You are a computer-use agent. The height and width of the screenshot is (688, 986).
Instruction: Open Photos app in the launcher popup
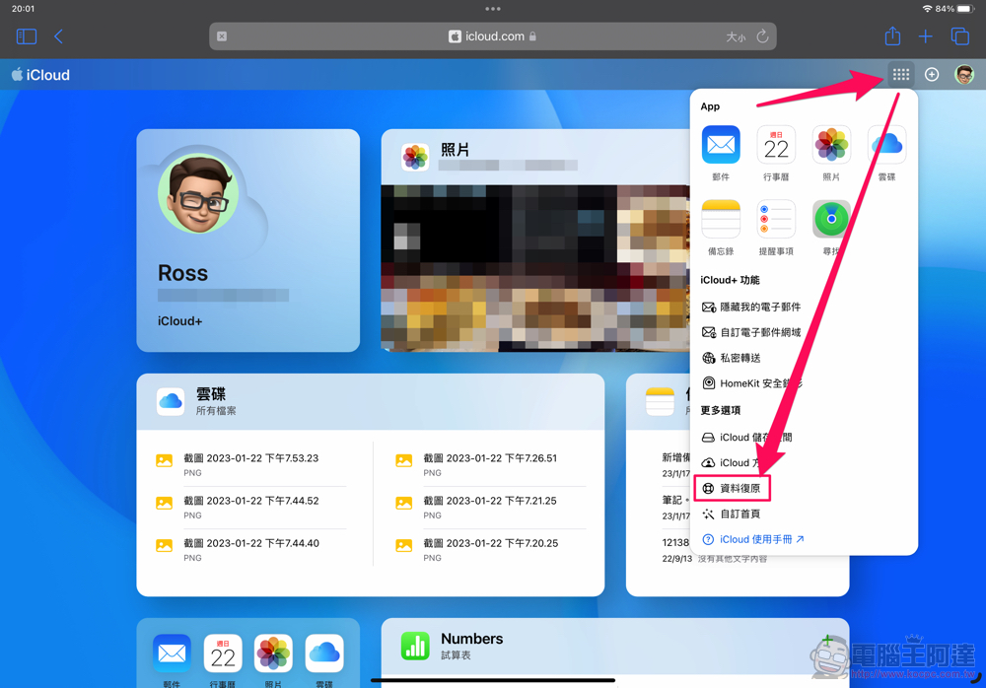831,146
